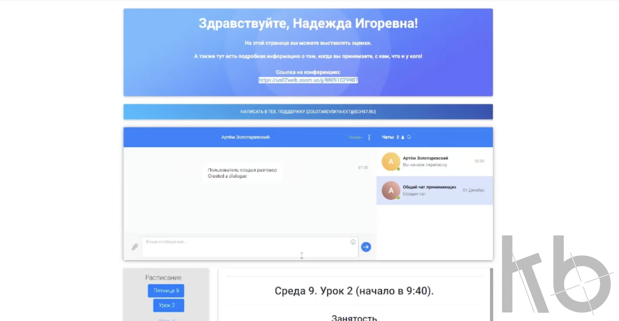Open the emoji picker in message box
Screen dimensions: 619x321
coord(353,242)
